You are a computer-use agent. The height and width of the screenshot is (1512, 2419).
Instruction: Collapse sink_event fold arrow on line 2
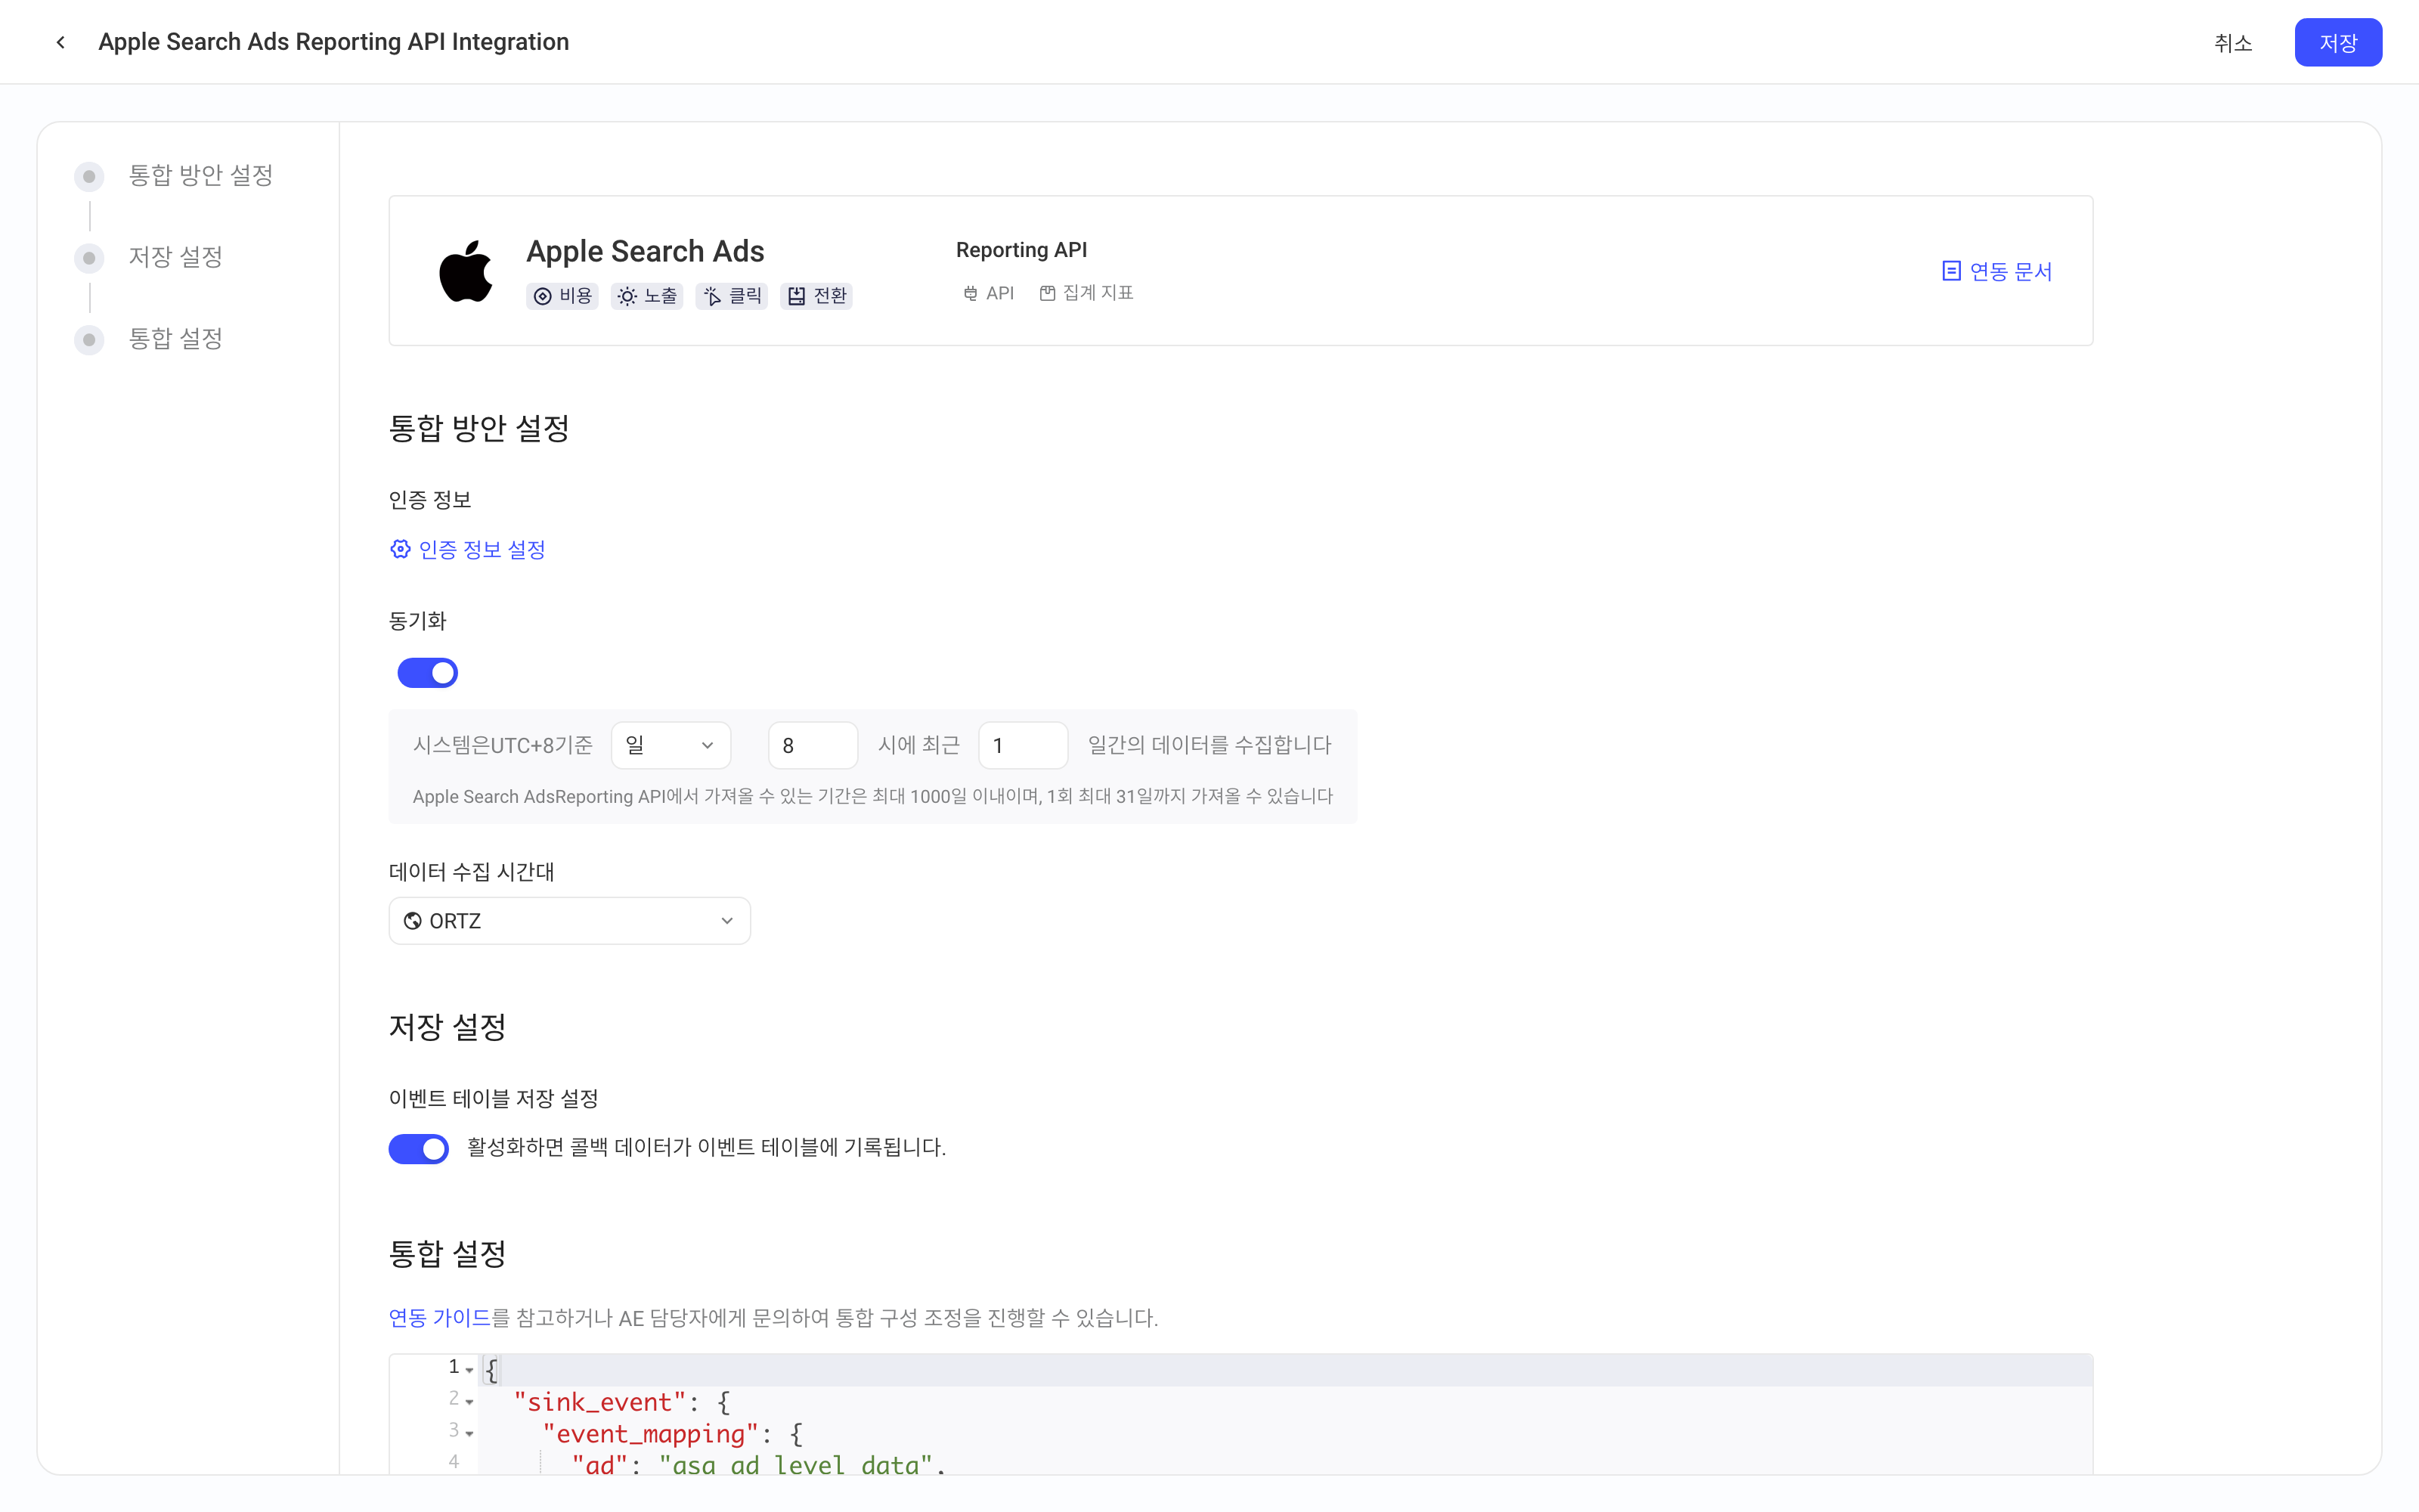point(469,1402)
